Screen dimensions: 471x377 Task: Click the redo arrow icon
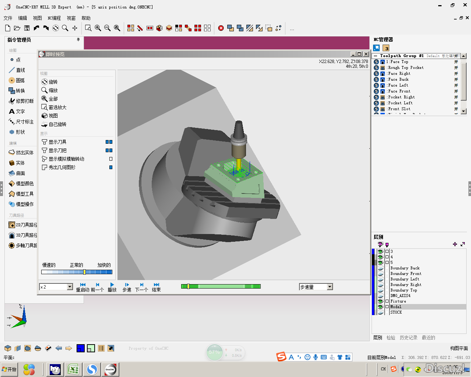[x=46, y=28]
